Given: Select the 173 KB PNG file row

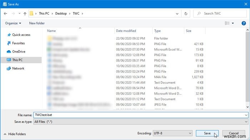Looking at the screenshot, I should pos(126,55).
